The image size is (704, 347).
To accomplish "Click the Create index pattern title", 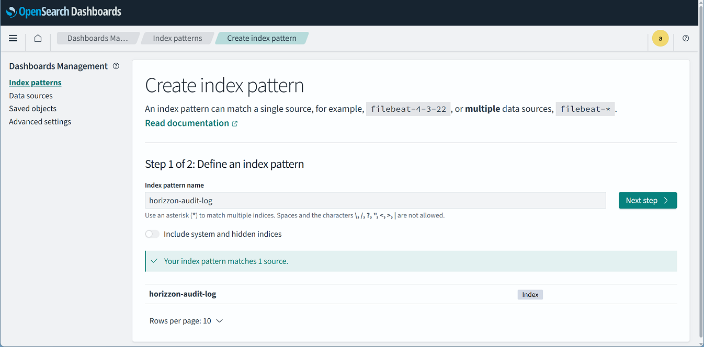I will pos(224,85).
